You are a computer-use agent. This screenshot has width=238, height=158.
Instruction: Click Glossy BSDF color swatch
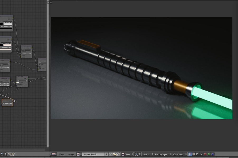[18, 83]
